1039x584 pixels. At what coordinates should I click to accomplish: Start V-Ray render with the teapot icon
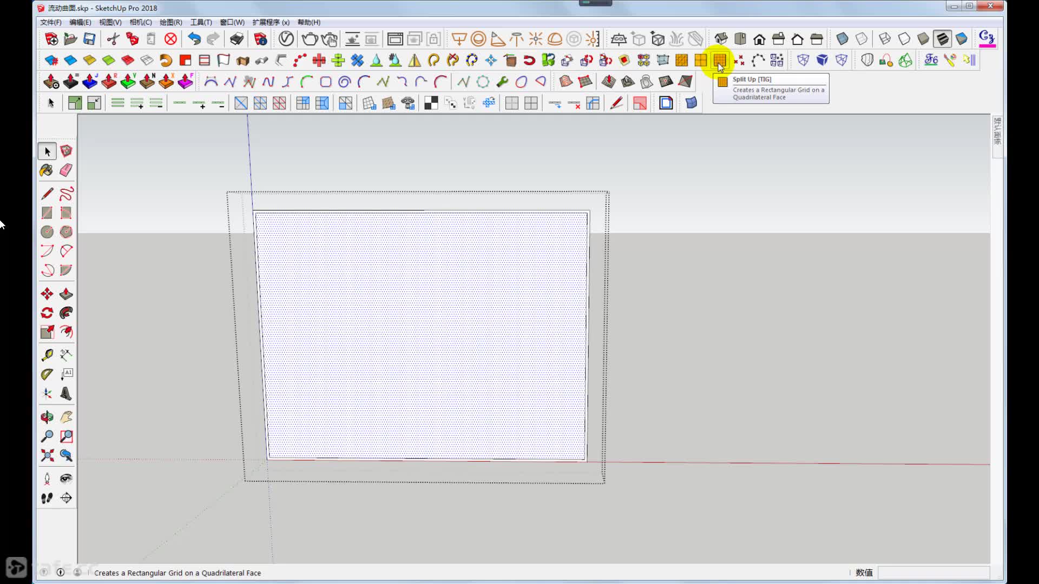[310, 39]
